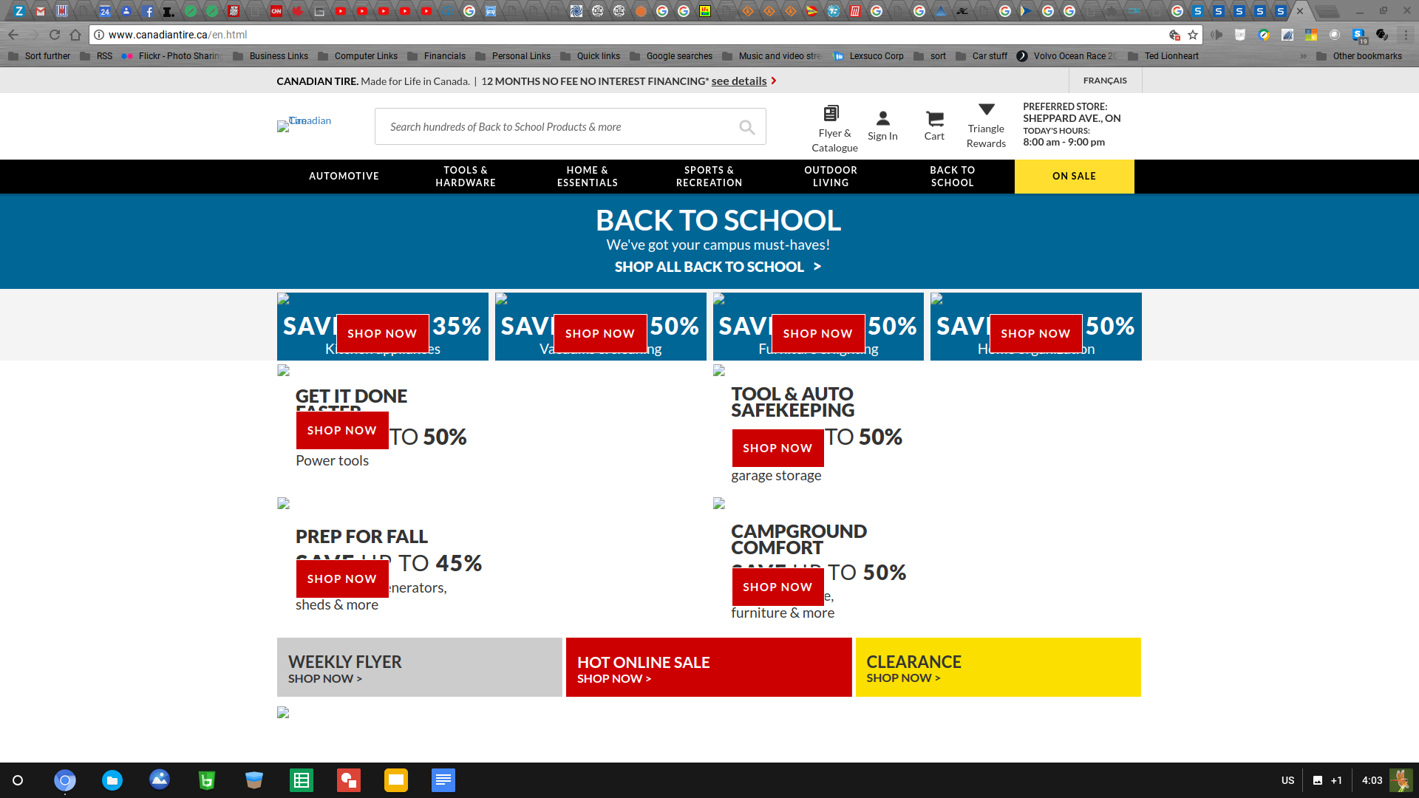This screenshot has width=1419, height=798.
Task: Select the On Sale tab
Action: 1074,177
